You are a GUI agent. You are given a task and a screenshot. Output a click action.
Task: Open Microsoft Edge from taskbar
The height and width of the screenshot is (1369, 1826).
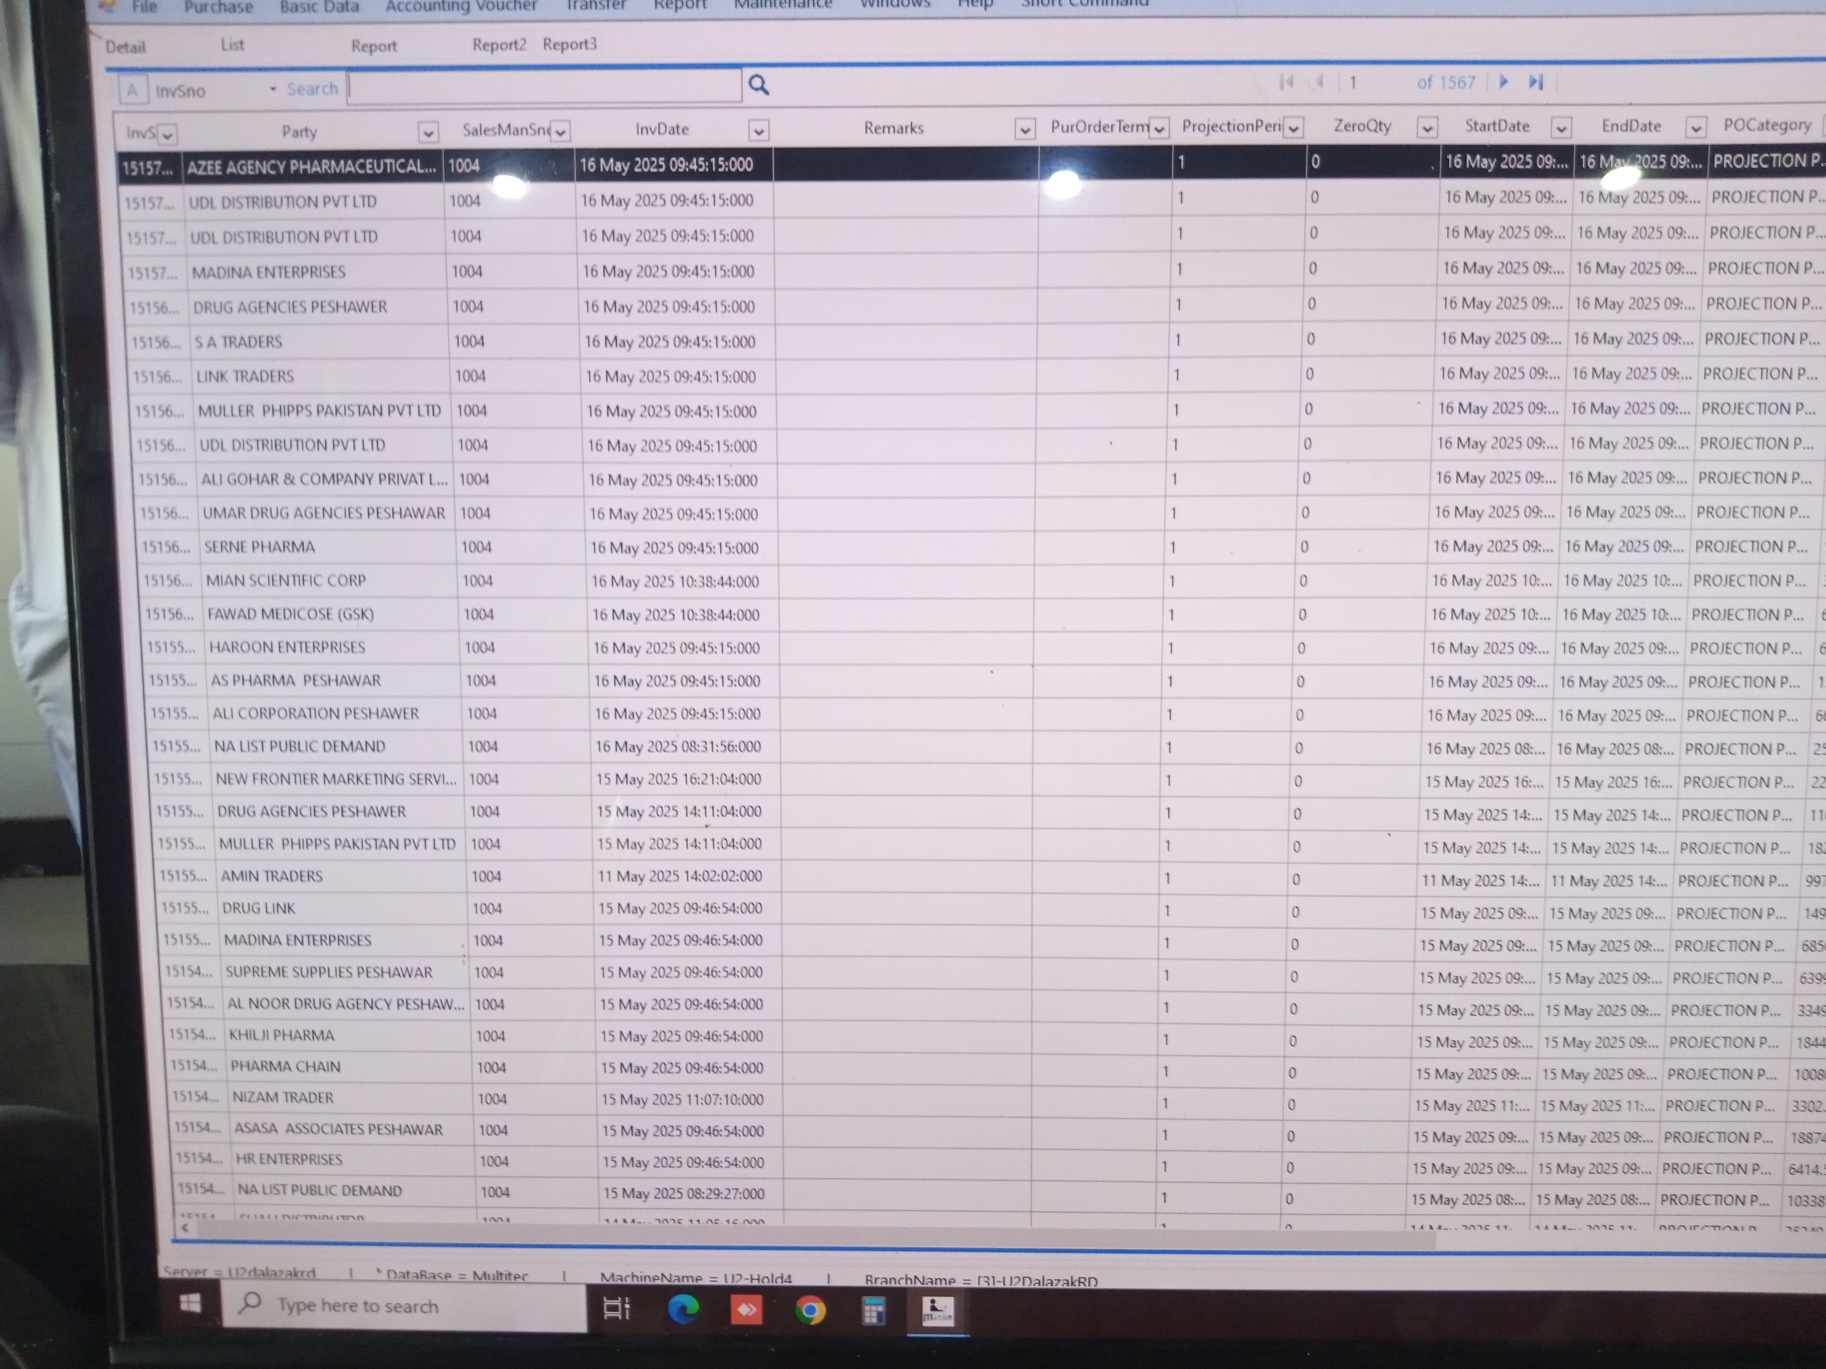click(683, 1309)
